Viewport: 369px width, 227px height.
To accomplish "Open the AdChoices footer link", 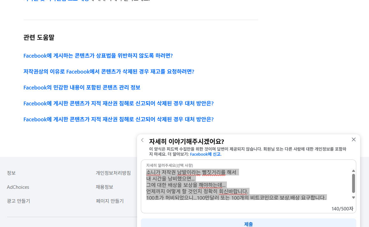I will [x=18, y=187].
